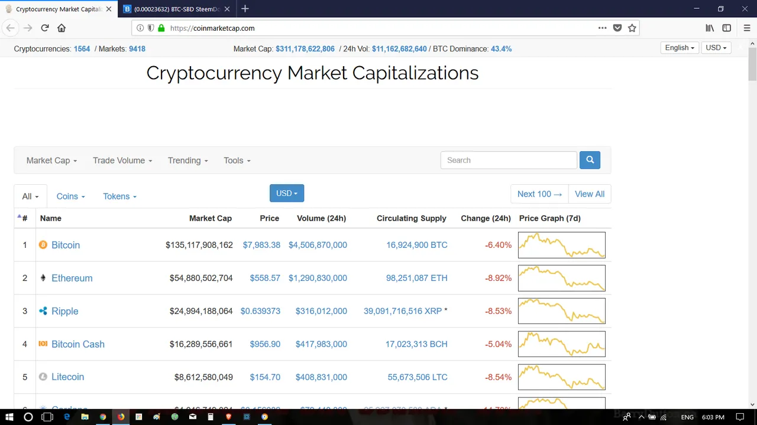Save page to Pocket
This screenshot has height=425, width=757.
[x=617, y=28]
